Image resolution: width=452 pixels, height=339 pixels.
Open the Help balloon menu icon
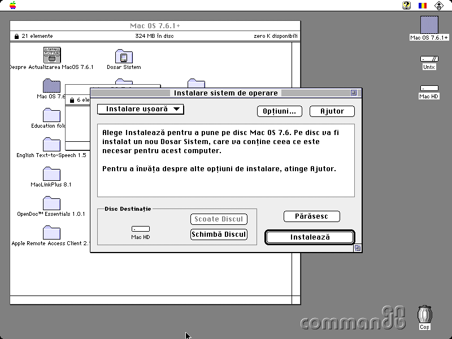tap(406, 5)
